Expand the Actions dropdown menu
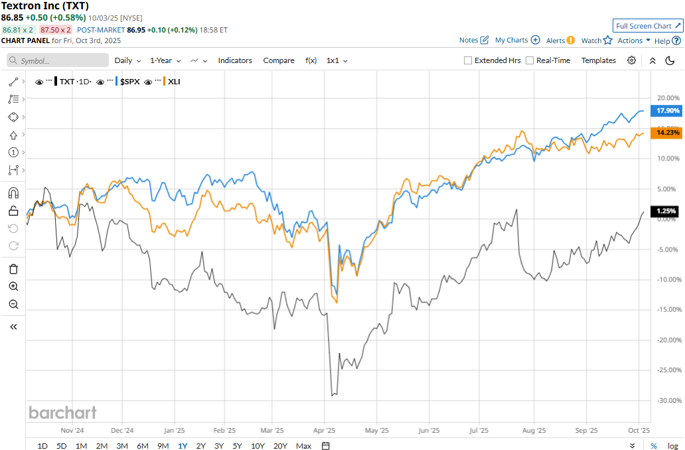This screenshot has height=450, width=685. [x=634, y=40]
